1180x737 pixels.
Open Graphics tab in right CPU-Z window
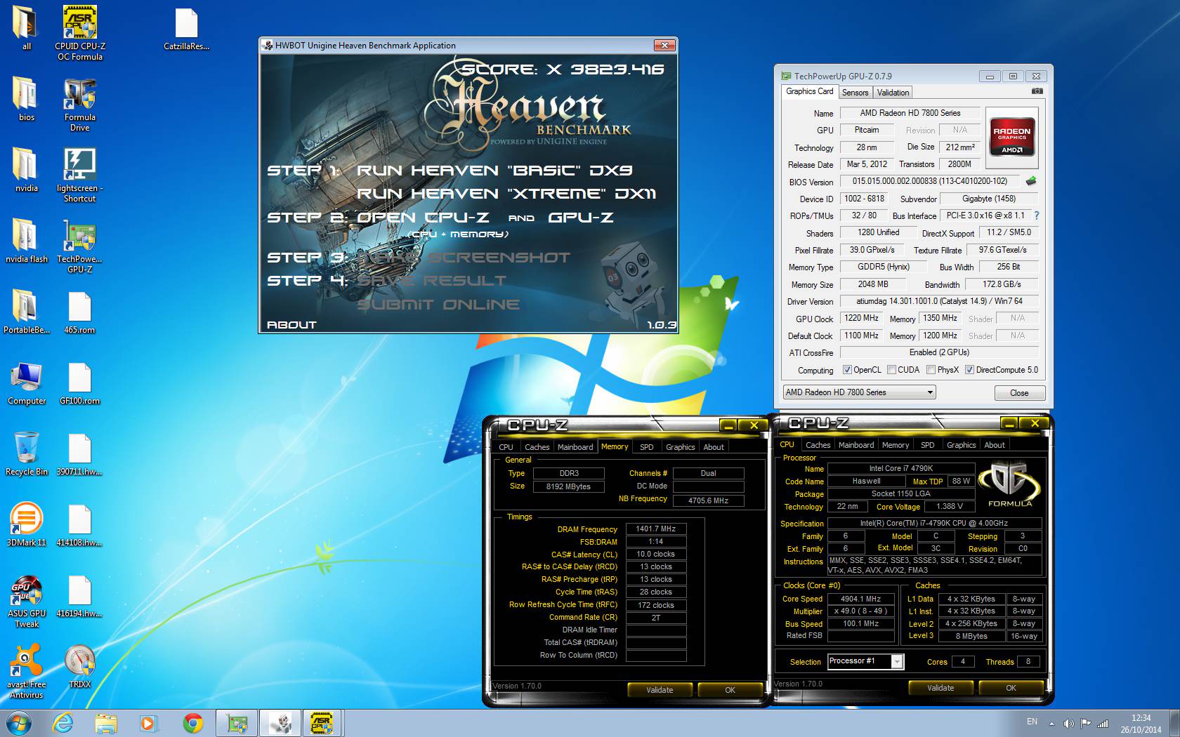[961, 445]
